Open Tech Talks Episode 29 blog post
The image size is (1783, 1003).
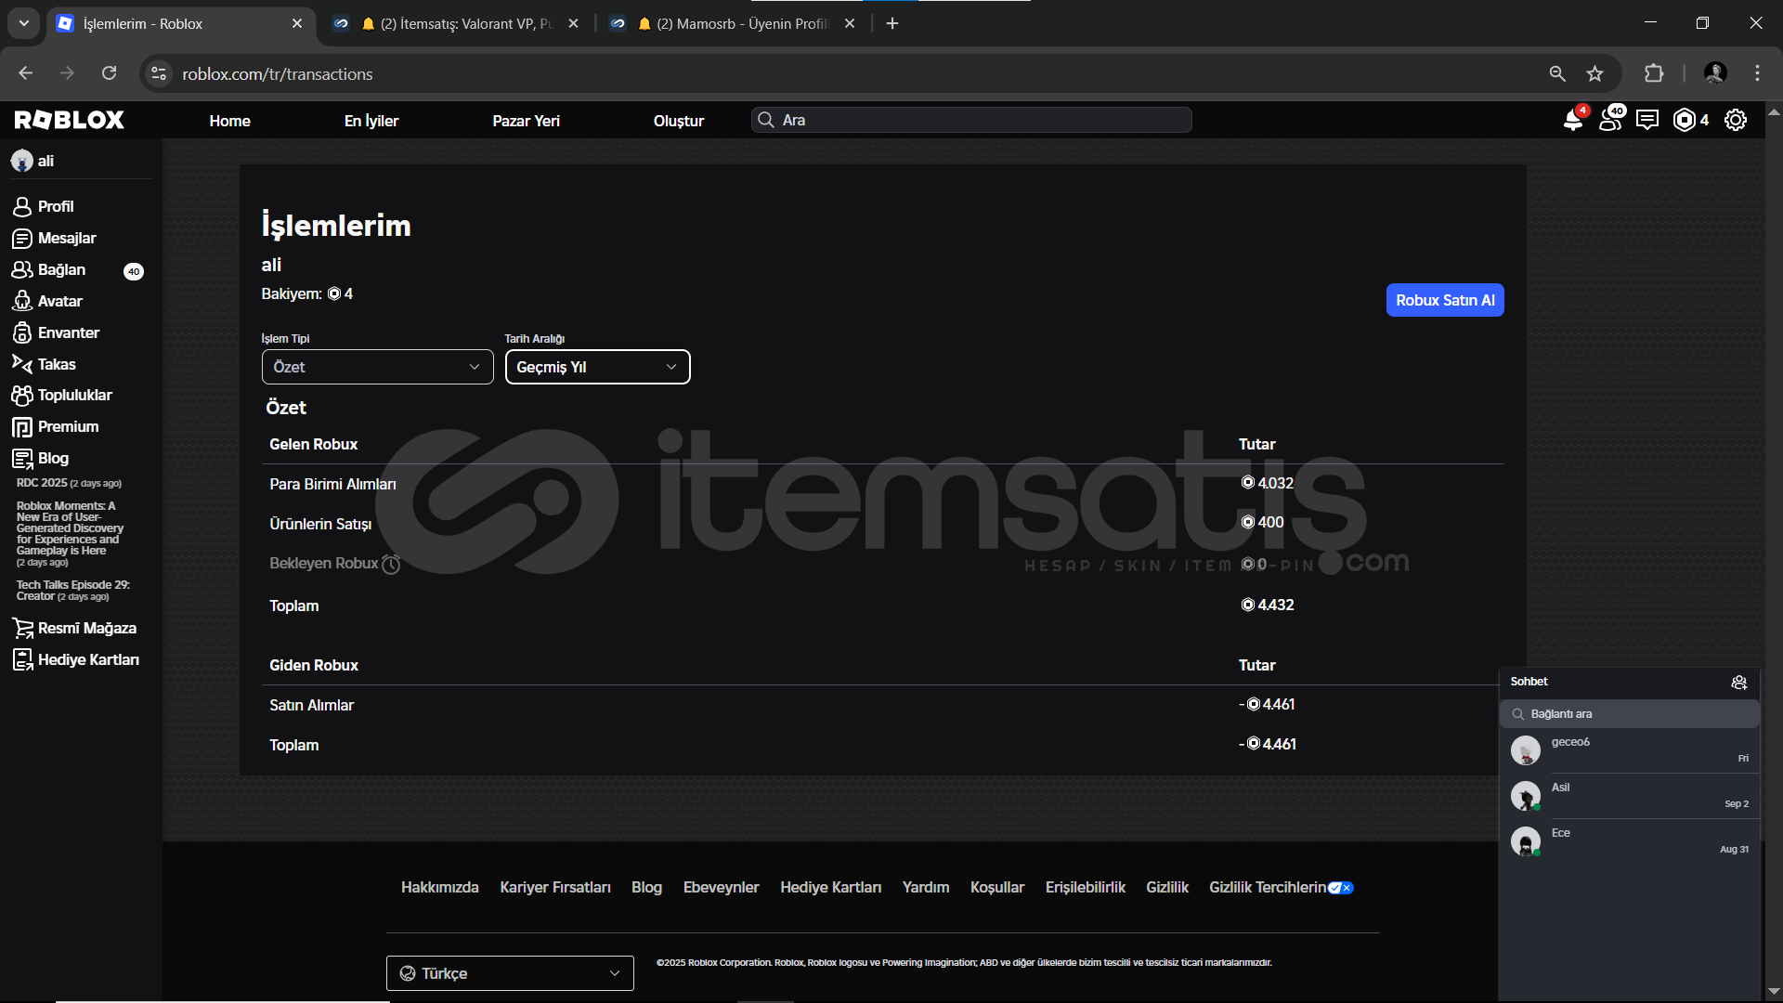point(73,591)
